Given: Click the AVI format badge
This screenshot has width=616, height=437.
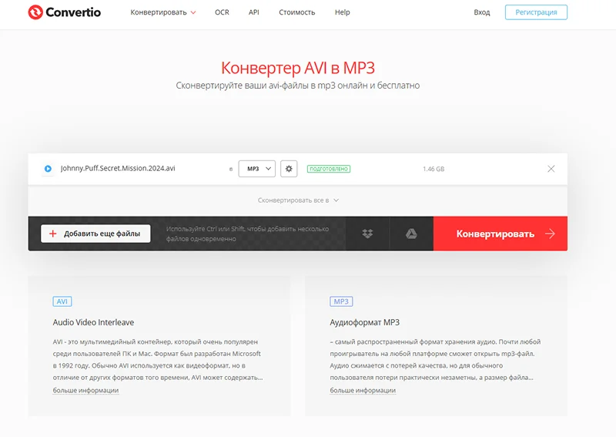Looking at the screenshot, I should pyautogui.click(x=62, y=301).
